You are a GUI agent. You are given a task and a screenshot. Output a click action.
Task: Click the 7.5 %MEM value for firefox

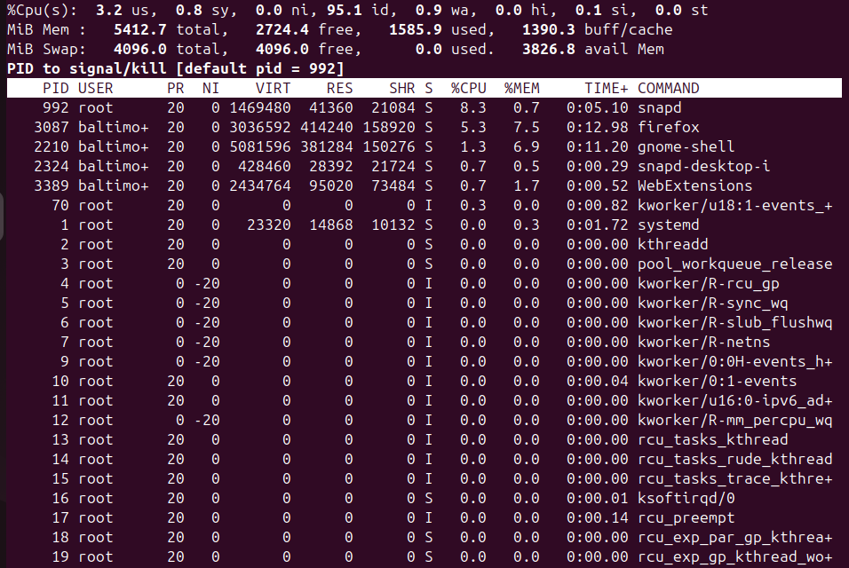click(x=527, y=127)
